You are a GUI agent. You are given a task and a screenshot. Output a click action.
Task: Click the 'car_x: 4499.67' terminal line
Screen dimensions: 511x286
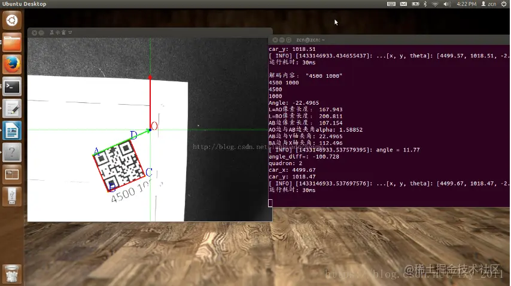click(x=292, y=170)
